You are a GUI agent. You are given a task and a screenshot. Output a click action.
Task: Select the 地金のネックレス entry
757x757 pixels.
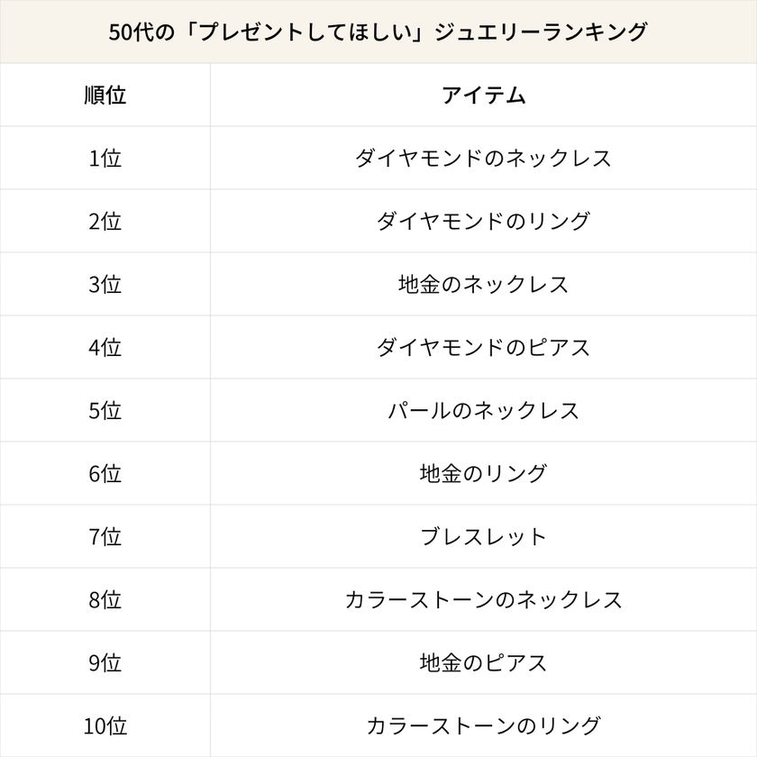(483, 285)
